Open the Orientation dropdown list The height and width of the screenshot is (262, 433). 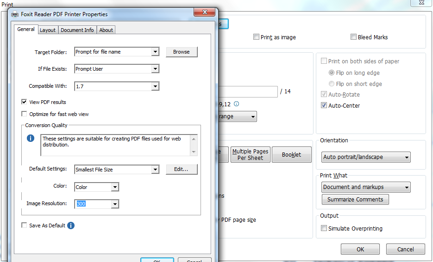(366, 157)
